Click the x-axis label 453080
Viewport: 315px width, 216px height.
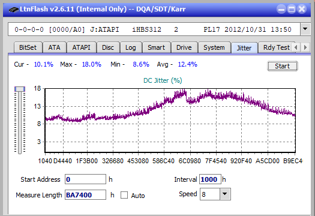tap(138, 161)
